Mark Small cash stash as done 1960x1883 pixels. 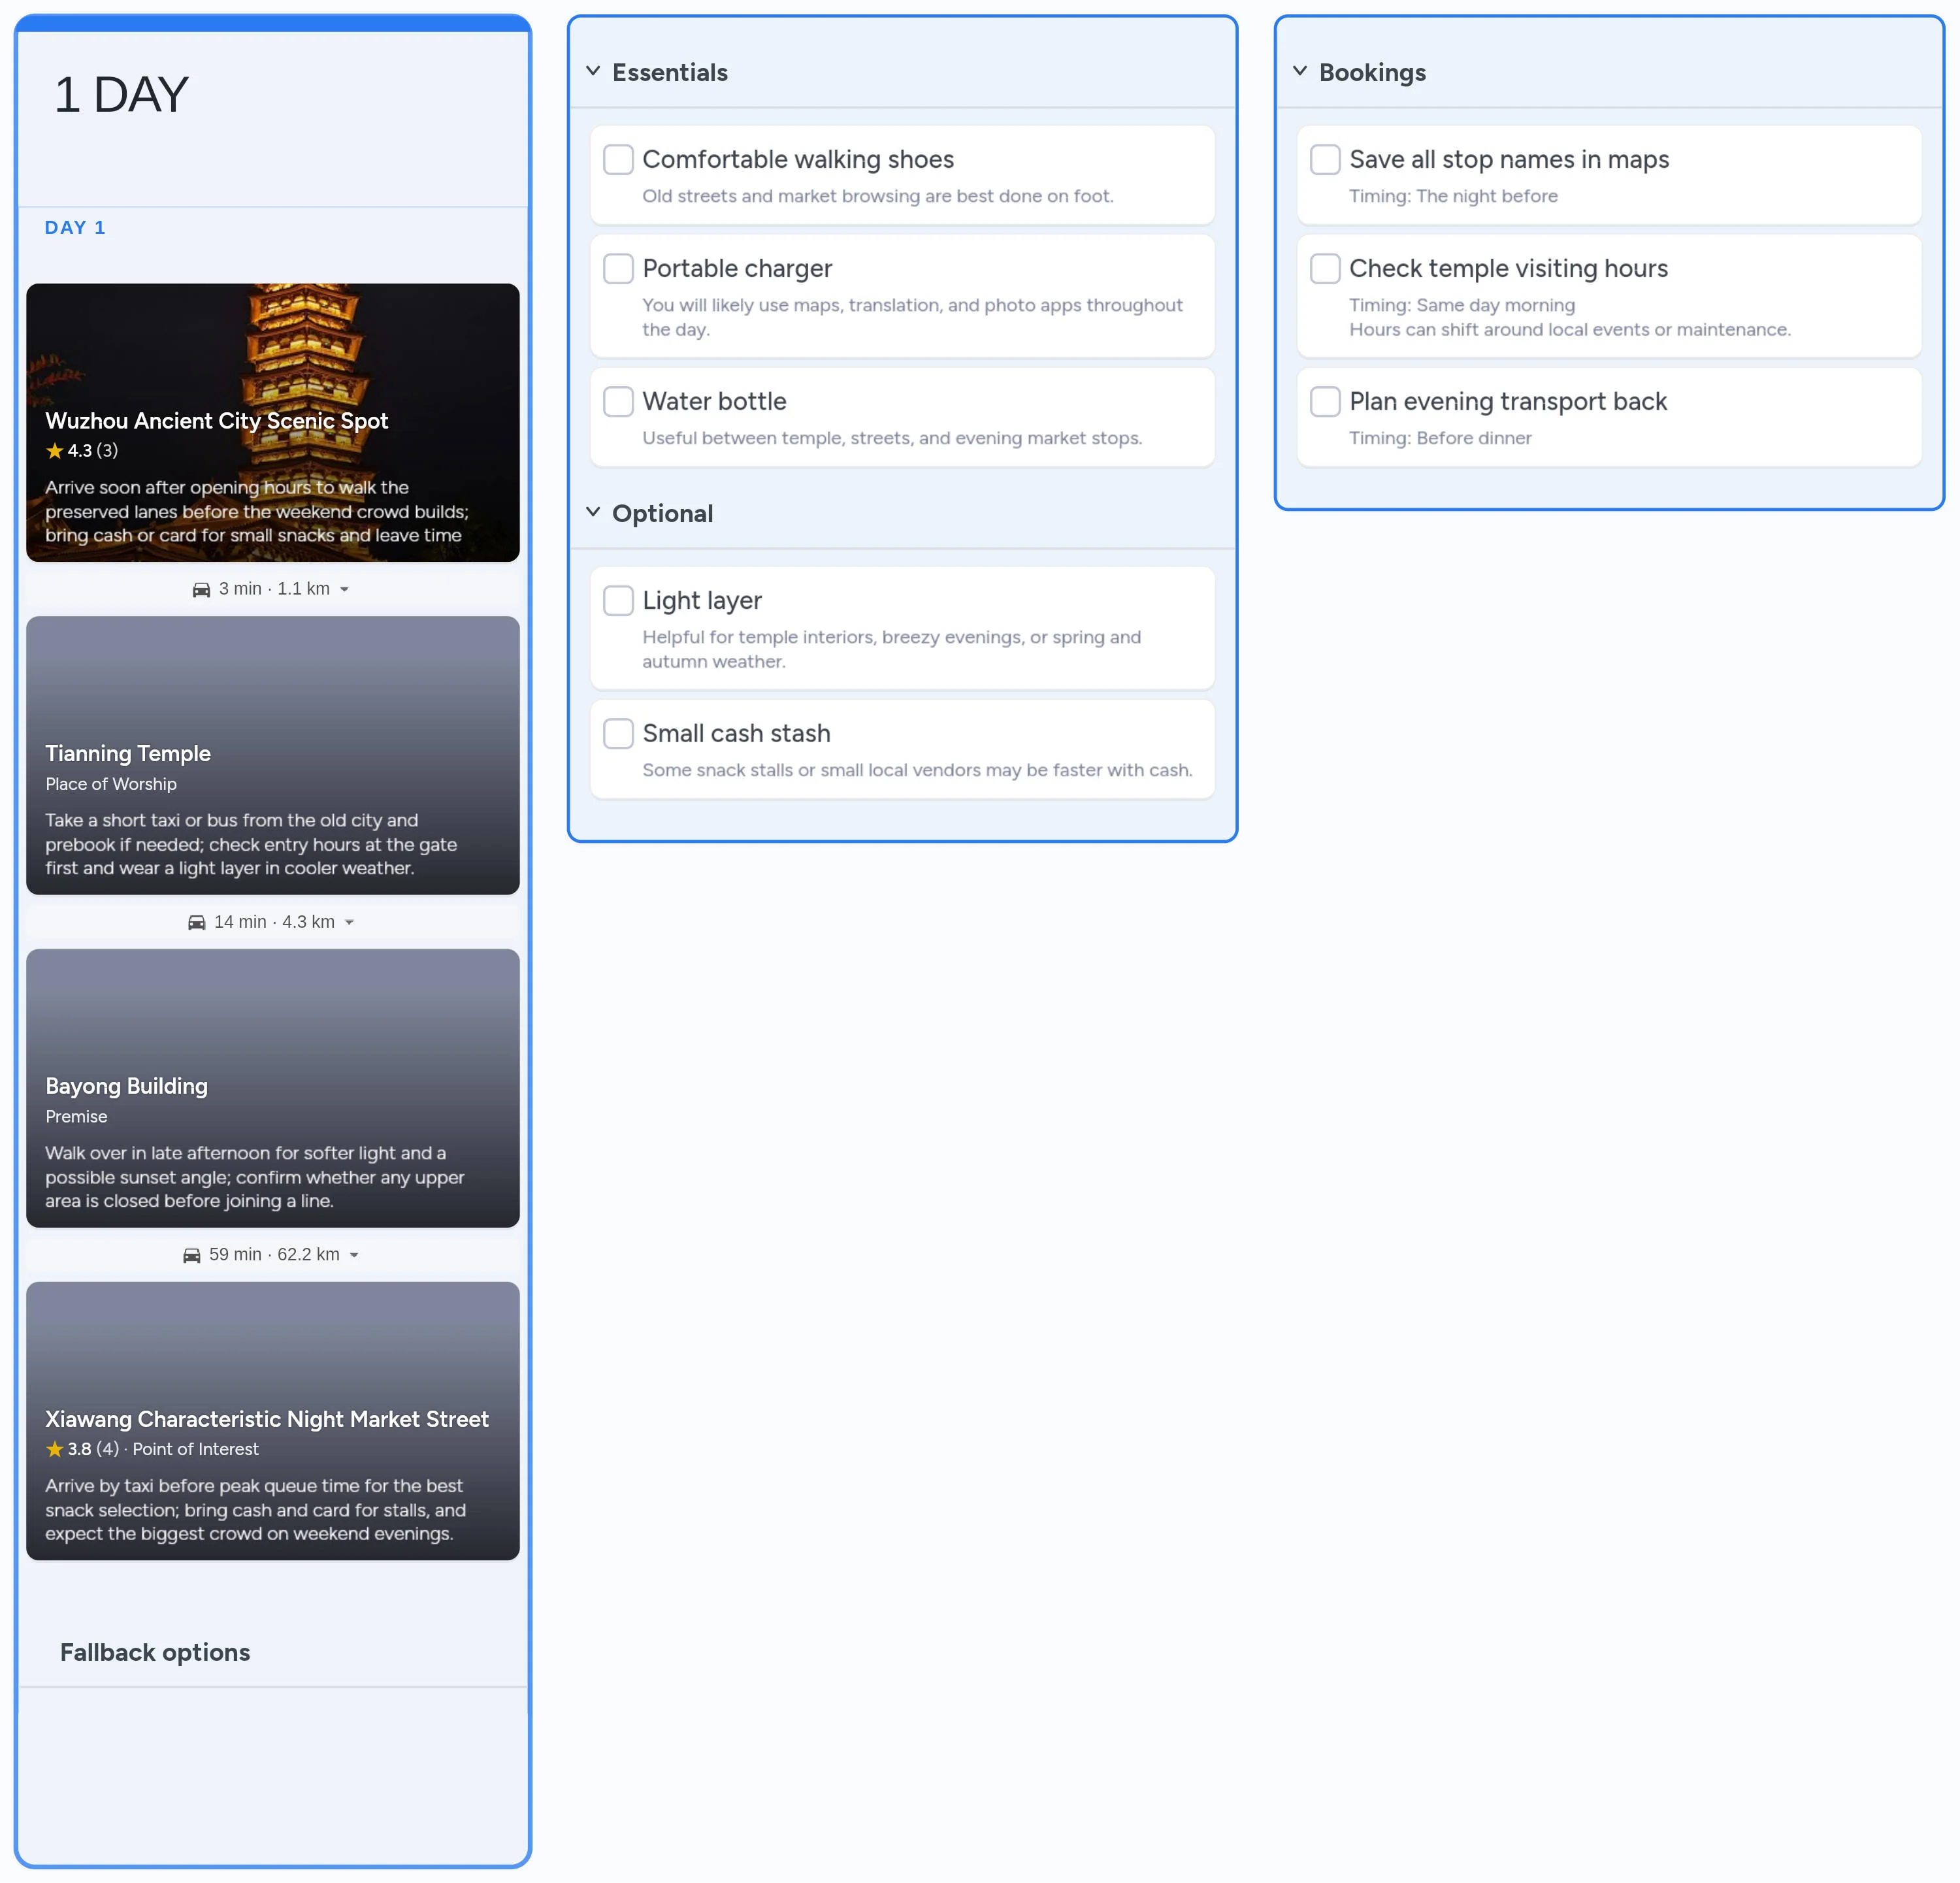(618, 733)
